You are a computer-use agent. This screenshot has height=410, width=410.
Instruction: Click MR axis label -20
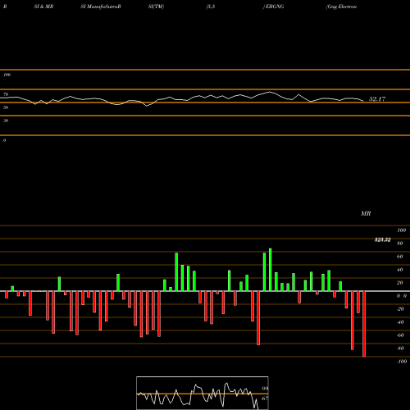pyautogui.click(x=400, y=309)
